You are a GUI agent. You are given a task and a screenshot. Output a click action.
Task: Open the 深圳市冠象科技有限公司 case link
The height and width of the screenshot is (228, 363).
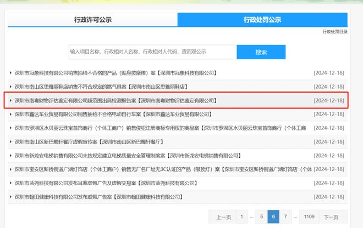(116, 73)
